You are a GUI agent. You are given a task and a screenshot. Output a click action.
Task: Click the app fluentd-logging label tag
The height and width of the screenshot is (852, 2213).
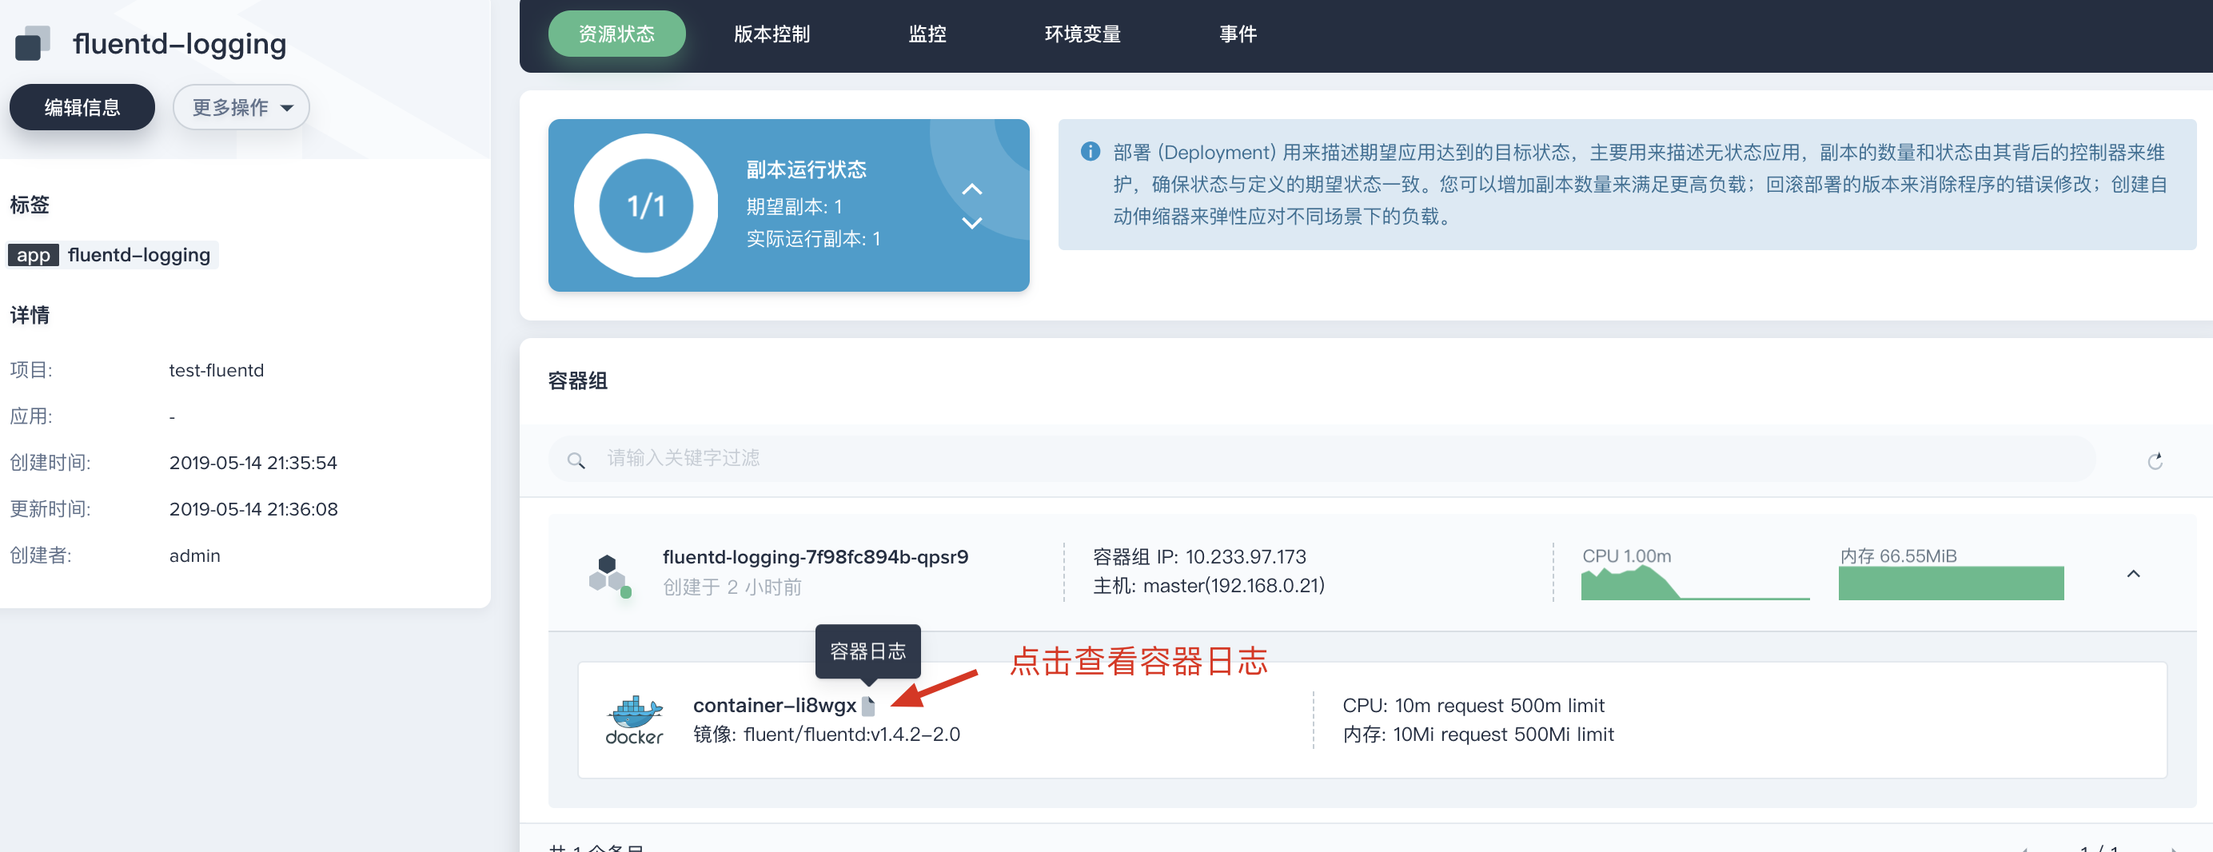113,255
